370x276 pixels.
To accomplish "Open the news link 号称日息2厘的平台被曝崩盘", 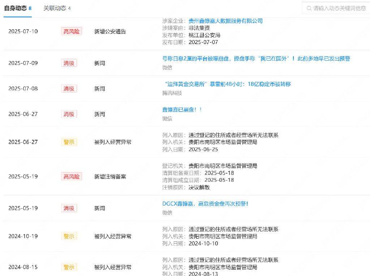I will 256,59.
